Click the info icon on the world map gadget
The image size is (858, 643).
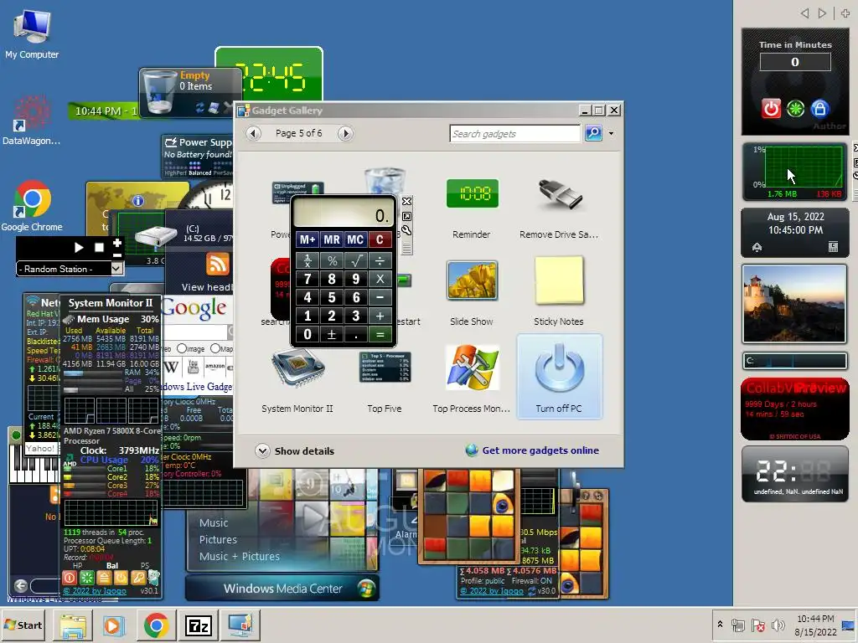(x=137, y=201)
